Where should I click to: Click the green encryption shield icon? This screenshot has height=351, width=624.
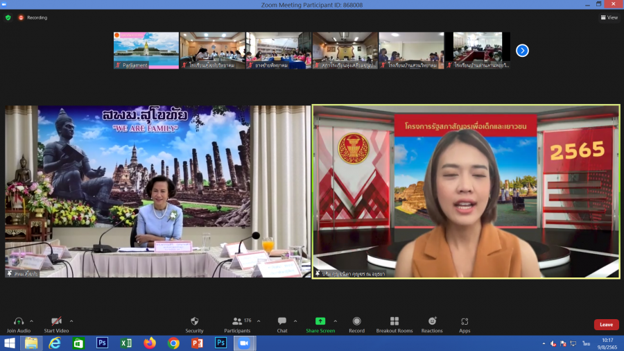click(x=8, y=17)
